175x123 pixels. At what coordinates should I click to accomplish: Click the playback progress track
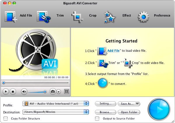(x=36, y=83)
